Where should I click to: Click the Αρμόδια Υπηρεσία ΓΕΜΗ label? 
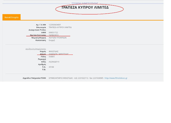(34, 78)
